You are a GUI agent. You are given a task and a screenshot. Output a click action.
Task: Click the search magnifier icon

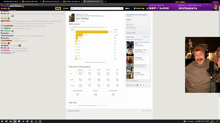click(x=121, y=8)
